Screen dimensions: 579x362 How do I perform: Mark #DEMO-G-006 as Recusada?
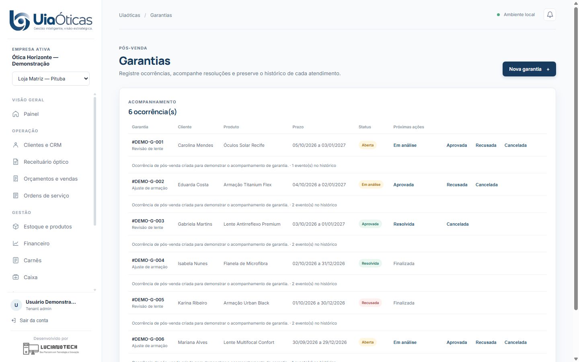486,342
